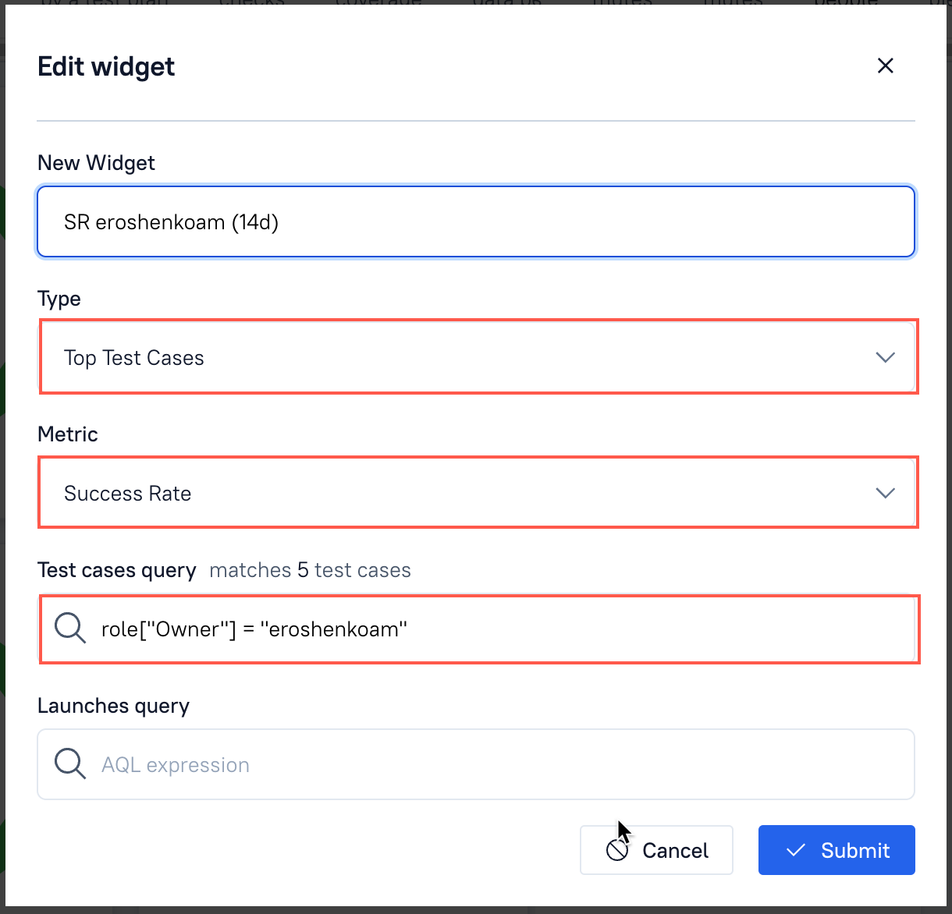Click the magnifier icon in Test cases query
Viewport: 952px width, 914px height.
(x=70, y=628)
